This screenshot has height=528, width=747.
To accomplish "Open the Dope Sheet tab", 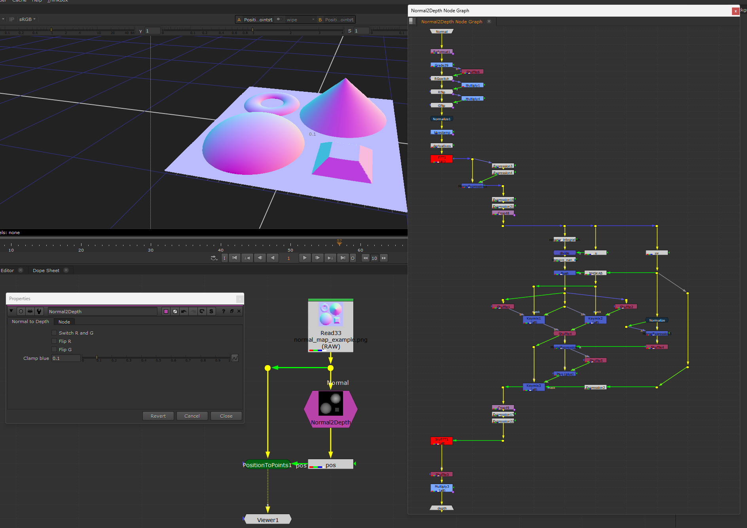I will coord(46,271).
